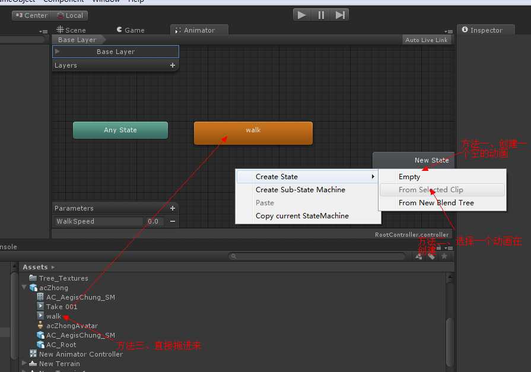The height and width of the screenshot is (372, 531).
Task: Switch to the Game tab
Action: [x=131, y=30]
